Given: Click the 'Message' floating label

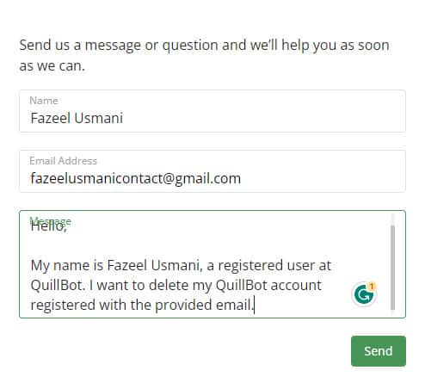Looking at the screenshot, I should [50, 221].
